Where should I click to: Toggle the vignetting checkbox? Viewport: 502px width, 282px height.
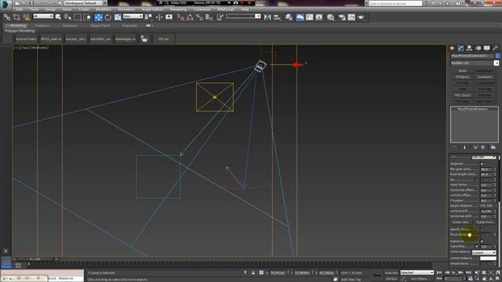point(476,246)
